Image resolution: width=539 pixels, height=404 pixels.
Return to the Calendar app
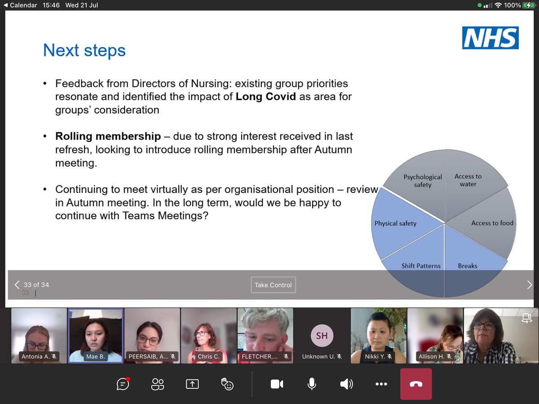tap(20, 5)
